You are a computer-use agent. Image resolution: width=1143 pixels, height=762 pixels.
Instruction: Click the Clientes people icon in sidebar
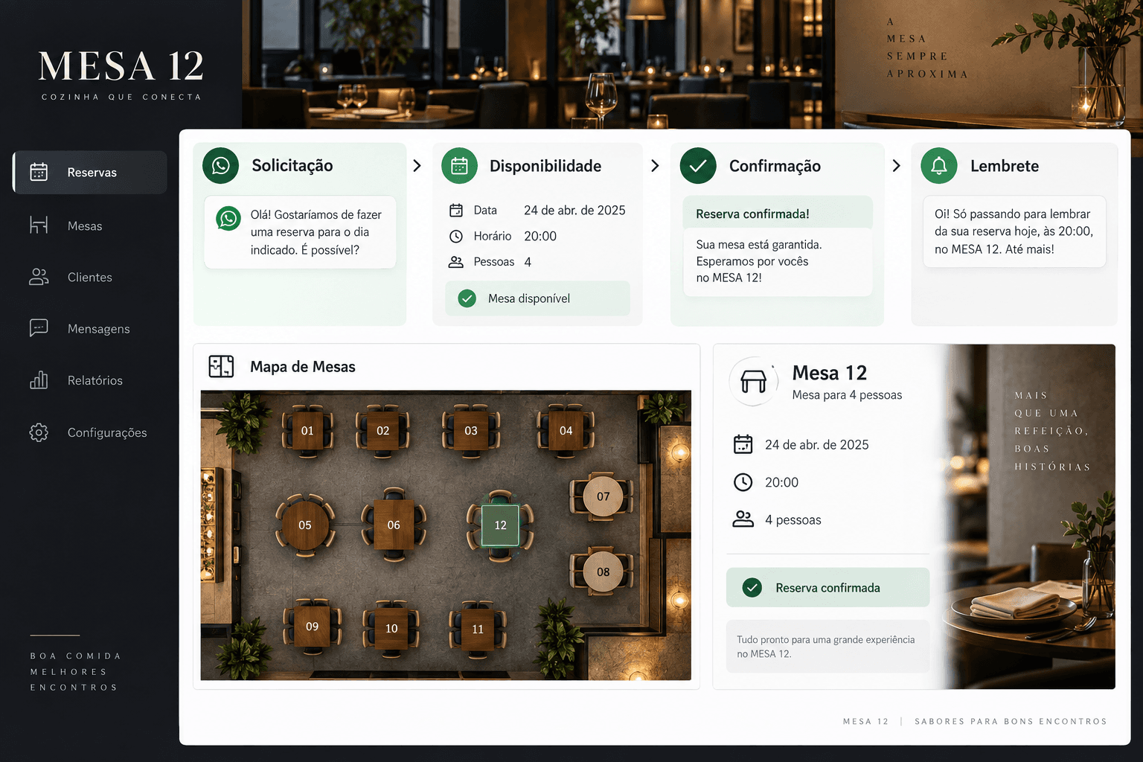[x=39, y=277]
